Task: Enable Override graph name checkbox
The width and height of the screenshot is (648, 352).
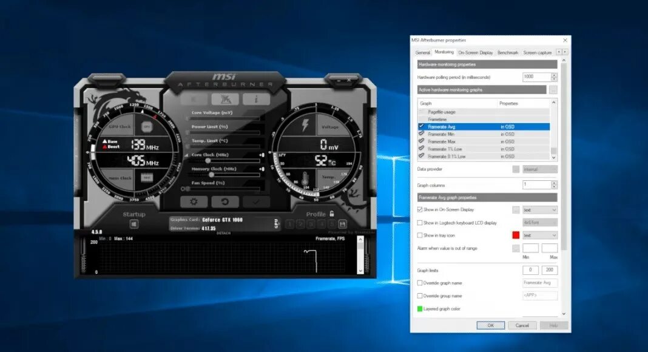Action: click(420, 283)
